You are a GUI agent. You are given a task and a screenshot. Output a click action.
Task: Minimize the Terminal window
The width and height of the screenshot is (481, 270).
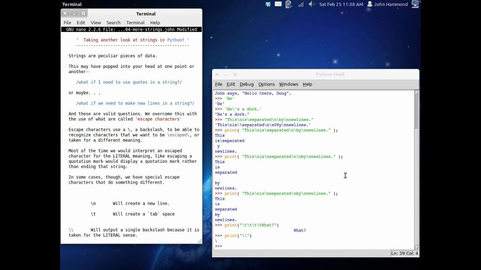click(x=74, y=13)
